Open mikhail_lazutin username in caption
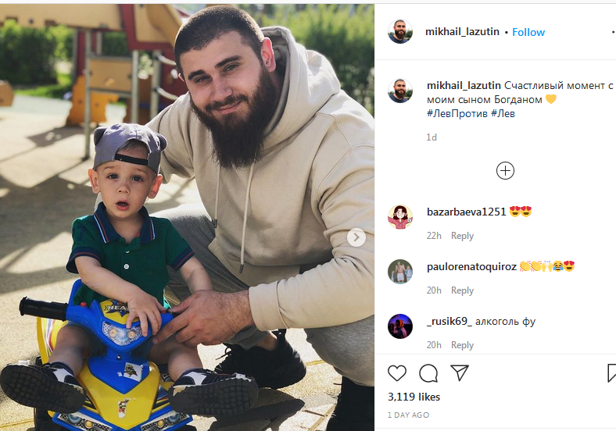 (464, 85)
